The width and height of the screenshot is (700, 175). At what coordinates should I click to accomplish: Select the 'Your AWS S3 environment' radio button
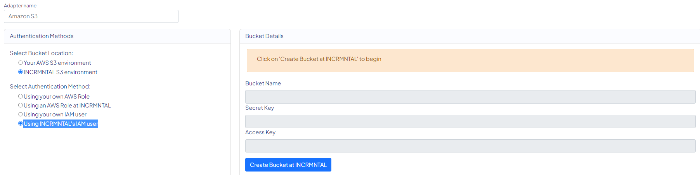coord(21,63)
